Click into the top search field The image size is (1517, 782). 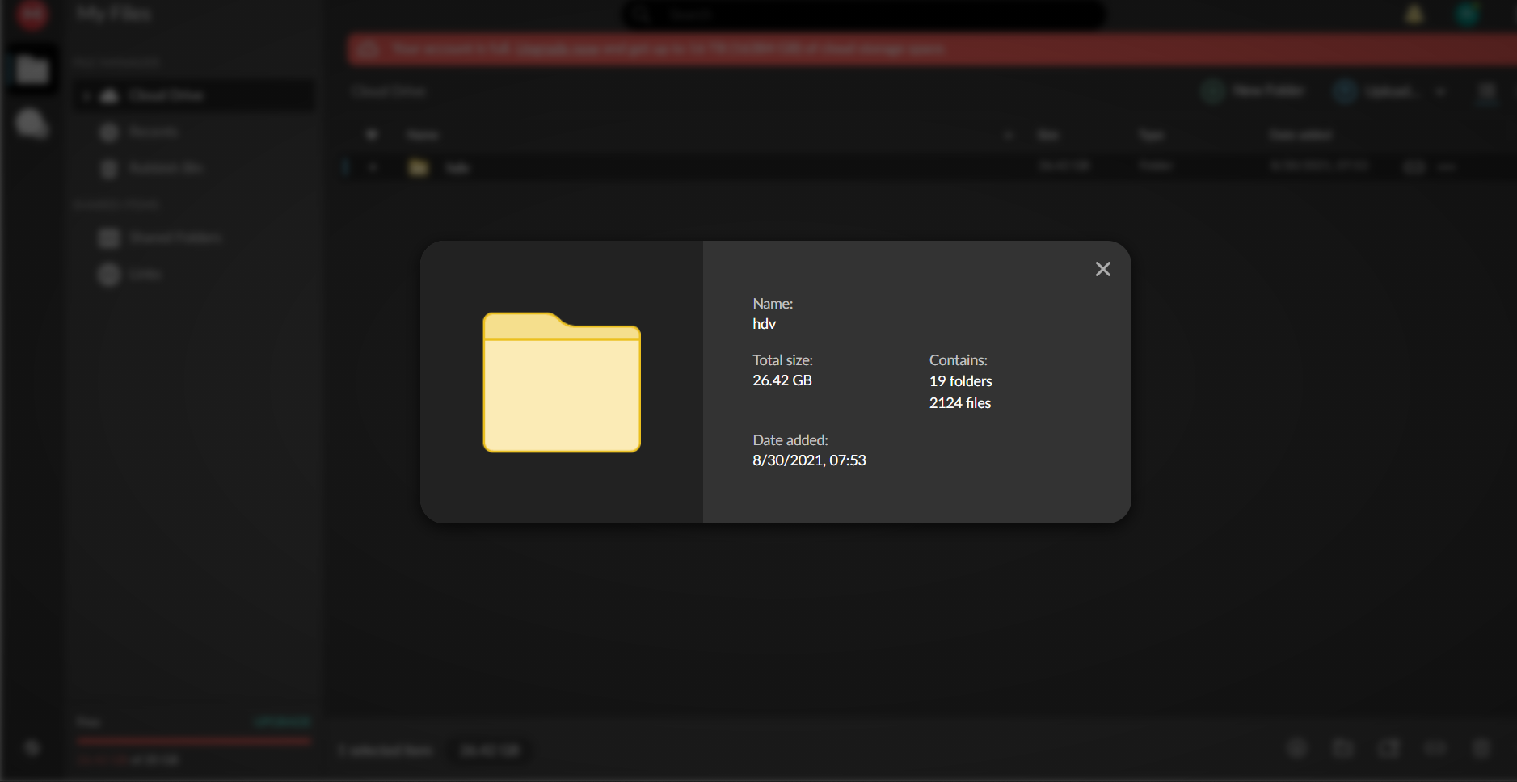pos(863,15)
